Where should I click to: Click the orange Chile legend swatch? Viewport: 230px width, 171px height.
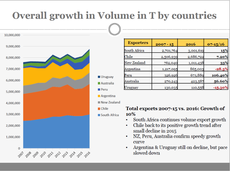(x=99, y=109)
